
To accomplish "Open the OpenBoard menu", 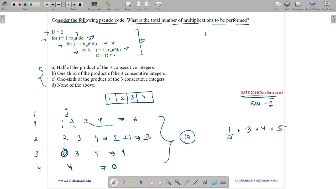I will 327,6.
